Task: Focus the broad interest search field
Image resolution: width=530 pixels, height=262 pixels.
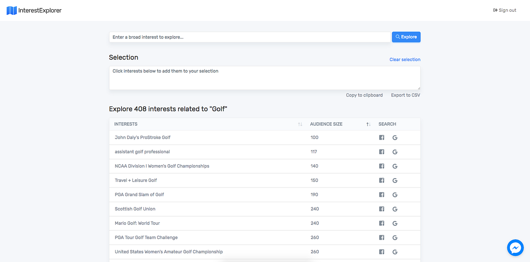Action: [x=249, y=37]
